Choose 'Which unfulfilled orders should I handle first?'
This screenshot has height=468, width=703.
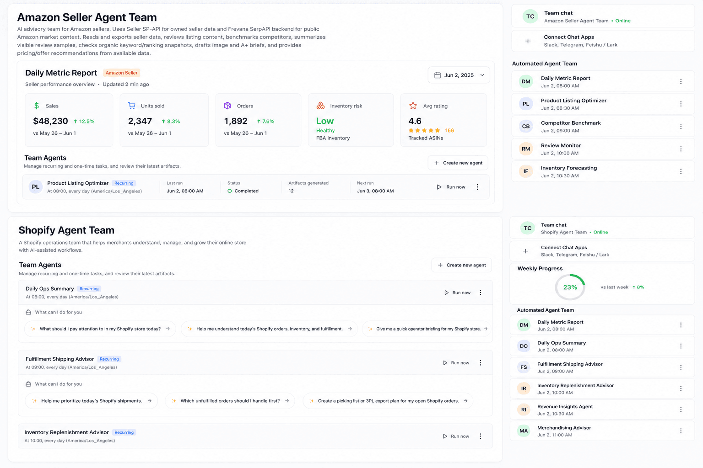[x=230, y=401]
